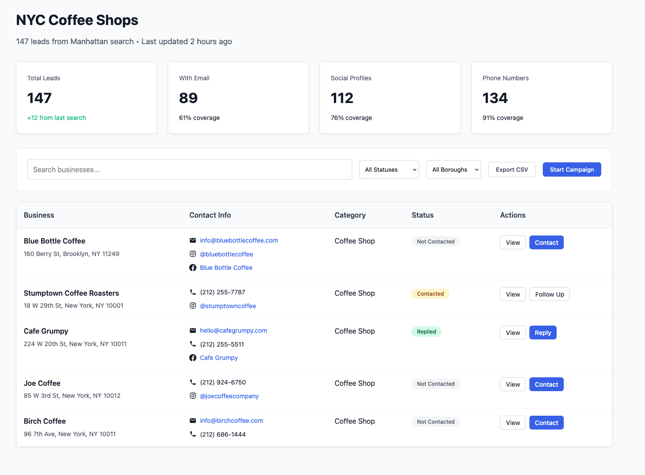Click the email icon beside info@bluebottlecoffee.com
Viewport: 645px width, 475px height.
193,240
